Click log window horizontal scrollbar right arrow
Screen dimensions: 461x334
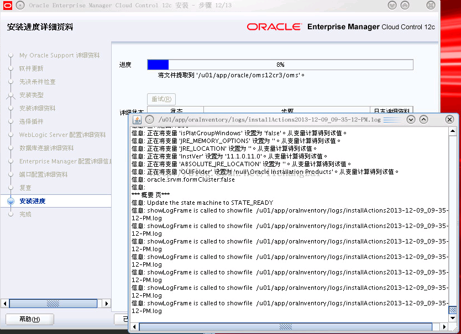point(444,327)
